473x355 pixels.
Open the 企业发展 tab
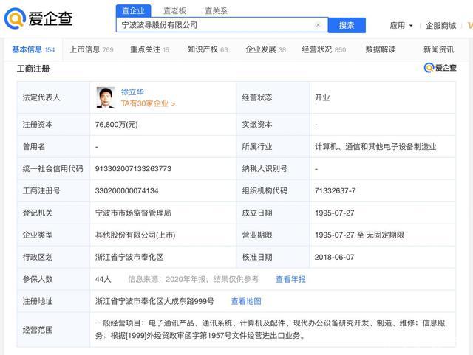(265, 49)
